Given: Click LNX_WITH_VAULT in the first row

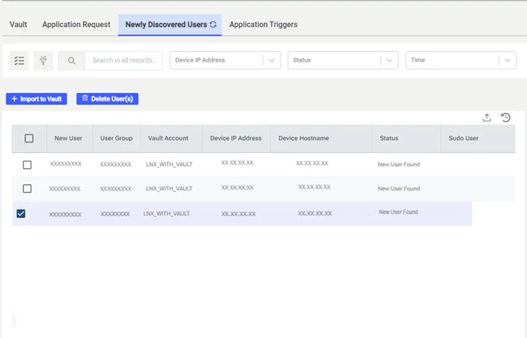Looking at the screenshot, I should tap(169, 164).
